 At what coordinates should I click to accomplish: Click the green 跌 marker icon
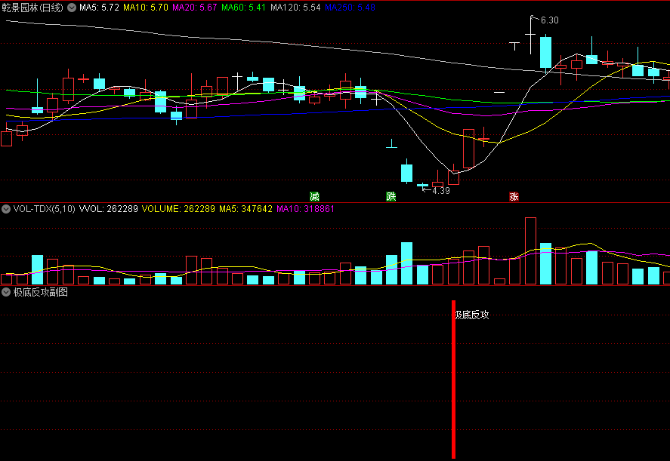(391, 196)
